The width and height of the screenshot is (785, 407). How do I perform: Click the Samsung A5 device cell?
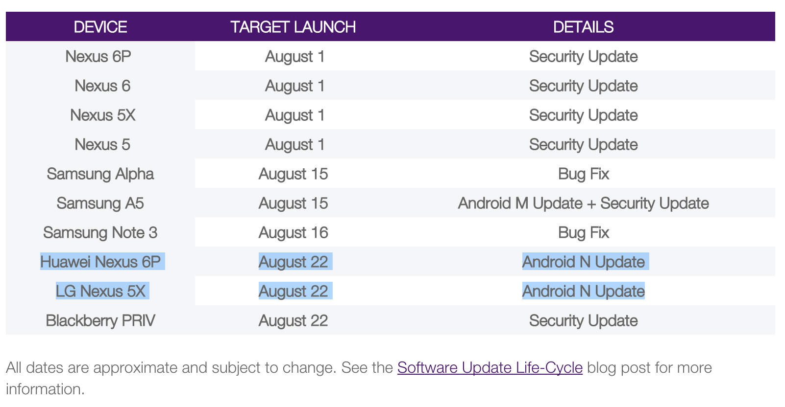click(x=100, y=203)
